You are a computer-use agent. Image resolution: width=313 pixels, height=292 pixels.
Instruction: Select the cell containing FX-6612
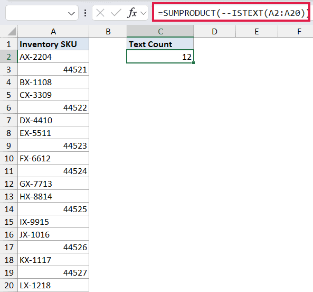coord(53,158)
